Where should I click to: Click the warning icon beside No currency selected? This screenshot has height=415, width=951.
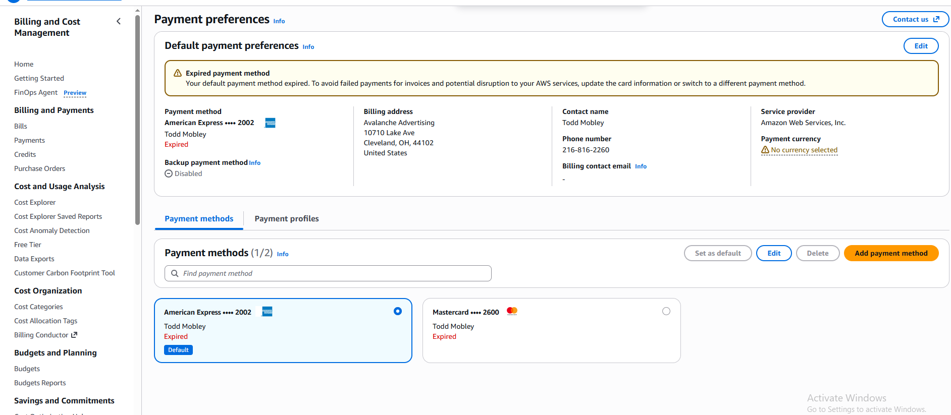(765, 150)
